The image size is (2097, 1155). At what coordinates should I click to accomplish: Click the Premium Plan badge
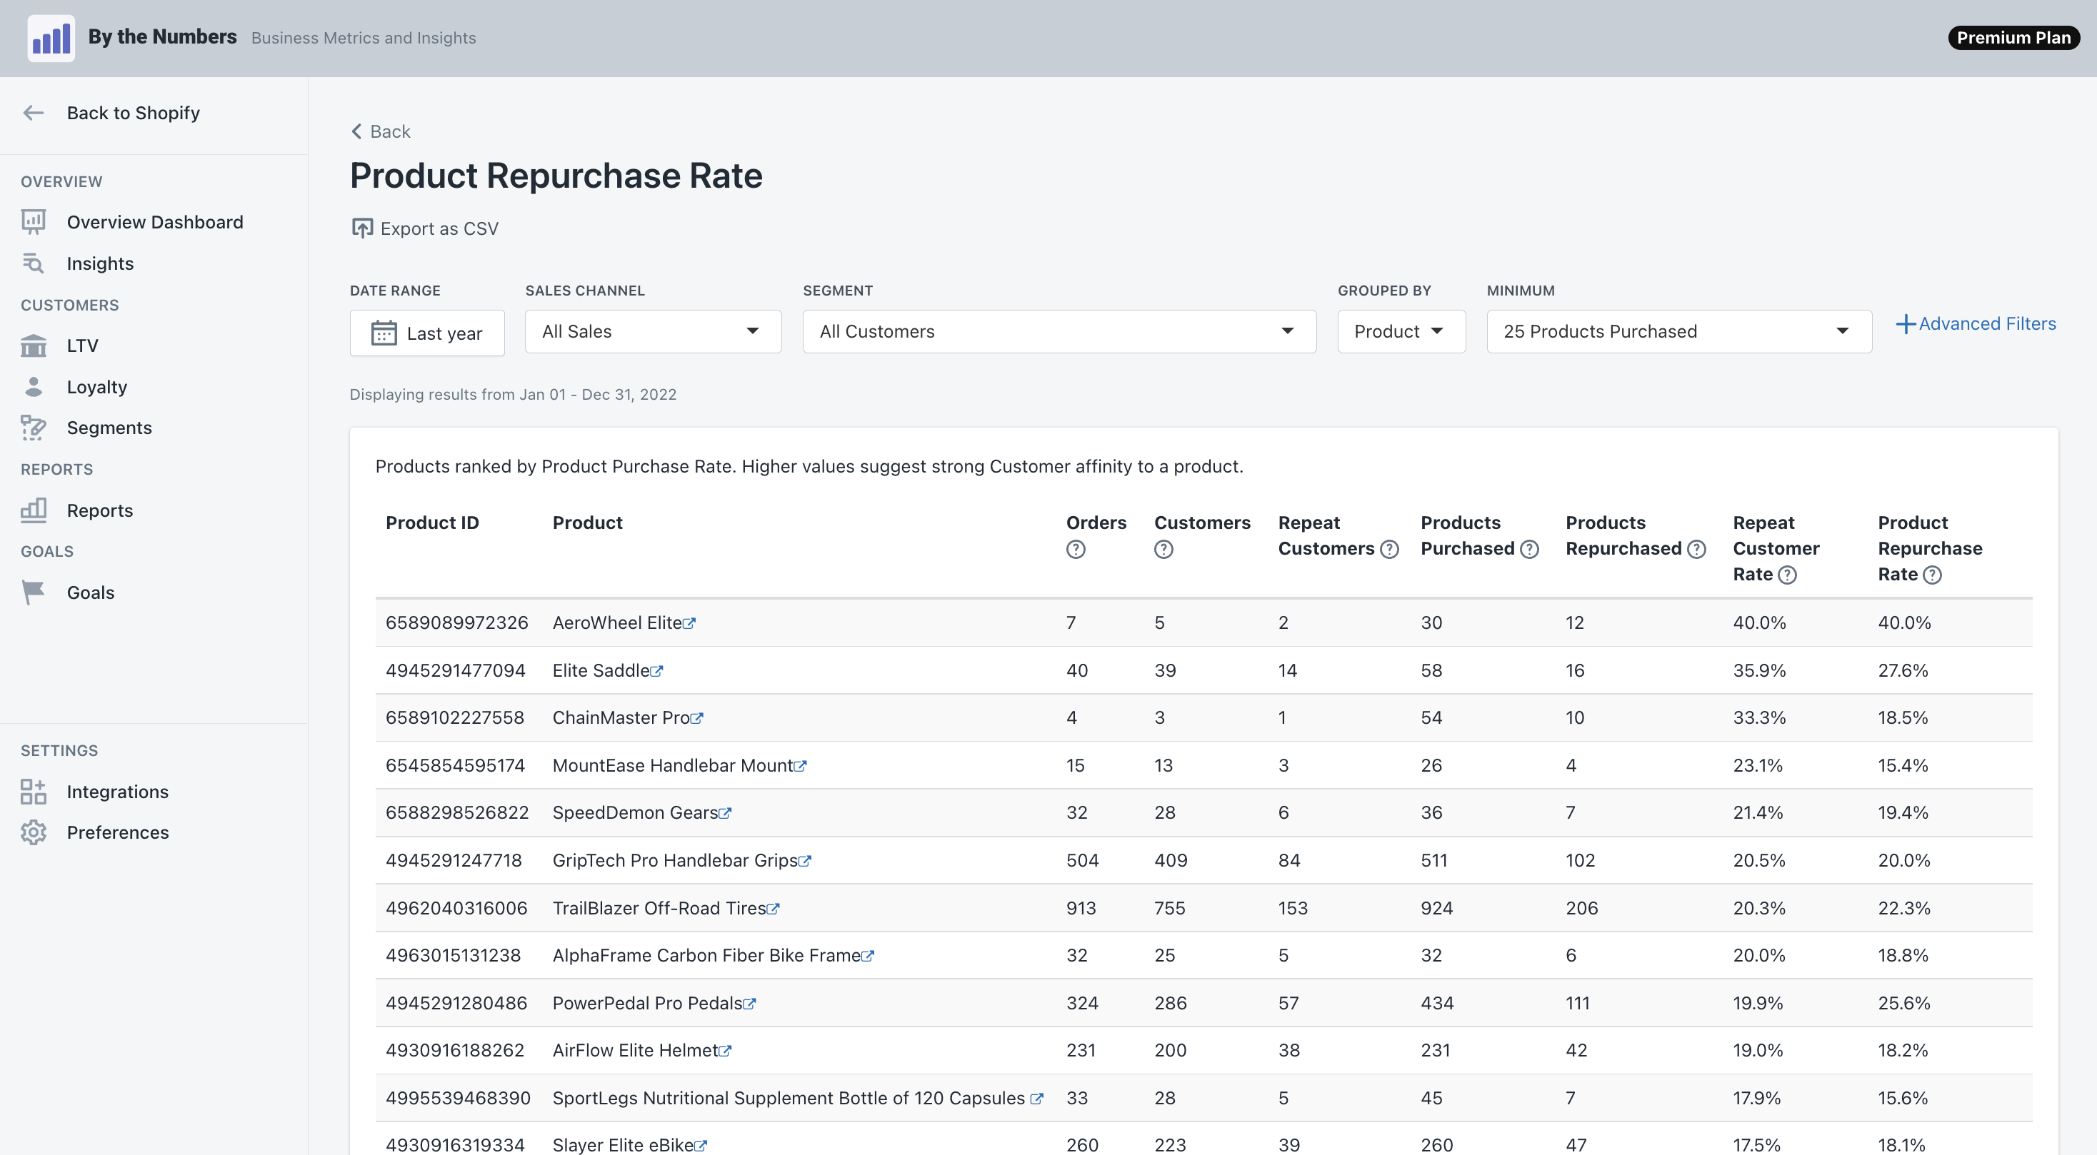coord(2012,37)
